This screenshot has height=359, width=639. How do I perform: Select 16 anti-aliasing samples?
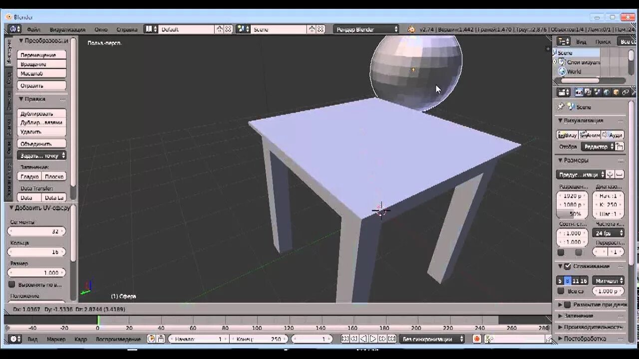584,281
